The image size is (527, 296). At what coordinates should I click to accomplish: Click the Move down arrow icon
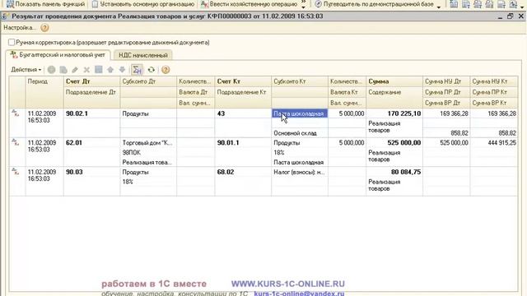[x=122, y=70]
